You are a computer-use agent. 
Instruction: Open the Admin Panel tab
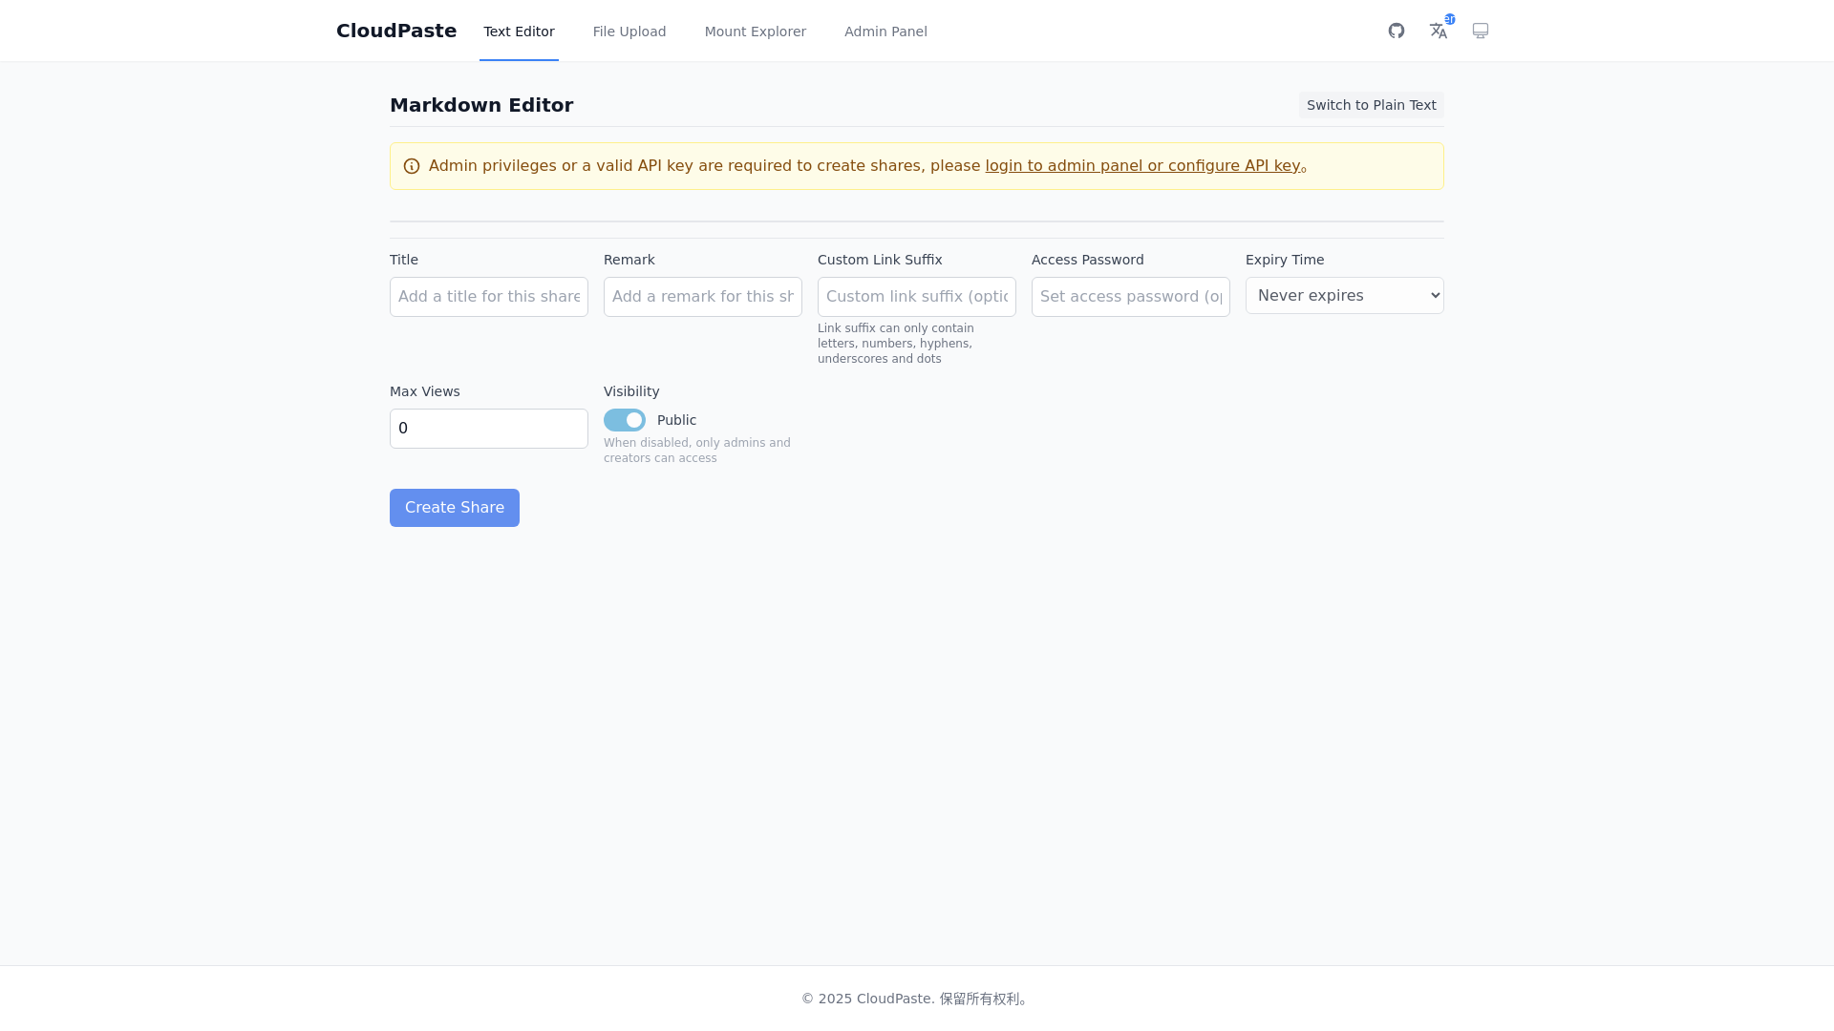coord(885,32)
